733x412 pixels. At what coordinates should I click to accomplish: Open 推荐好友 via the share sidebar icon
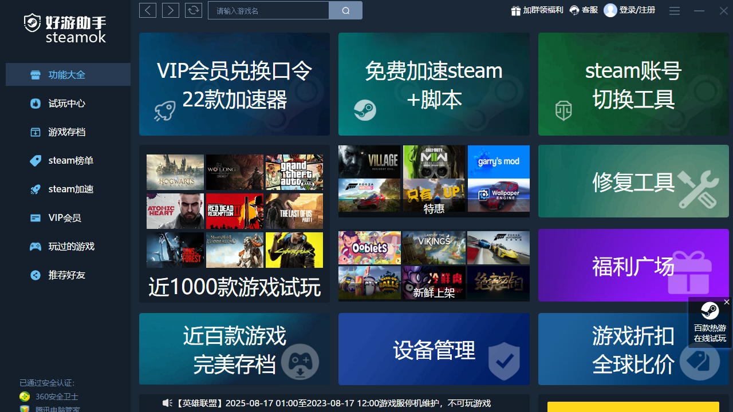(x=36, y=275)
